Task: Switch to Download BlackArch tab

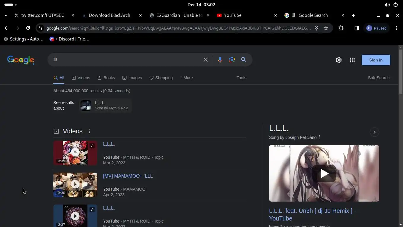Action: (109, 15)
